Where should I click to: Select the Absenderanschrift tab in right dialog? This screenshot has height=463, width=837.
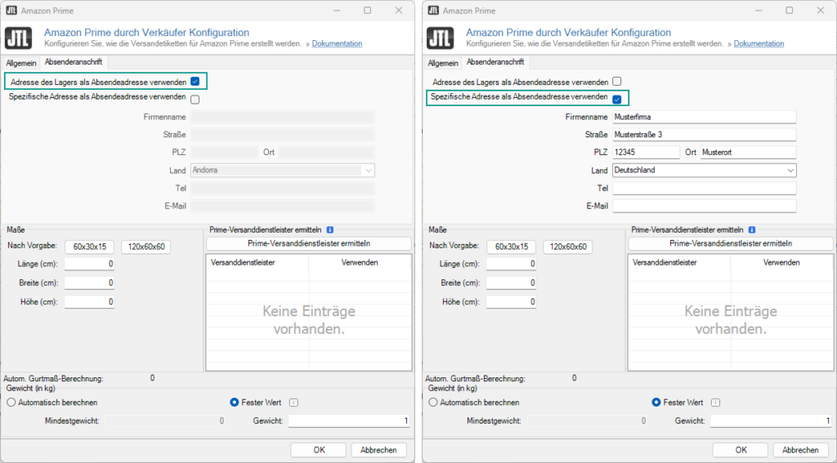(495, 63)
